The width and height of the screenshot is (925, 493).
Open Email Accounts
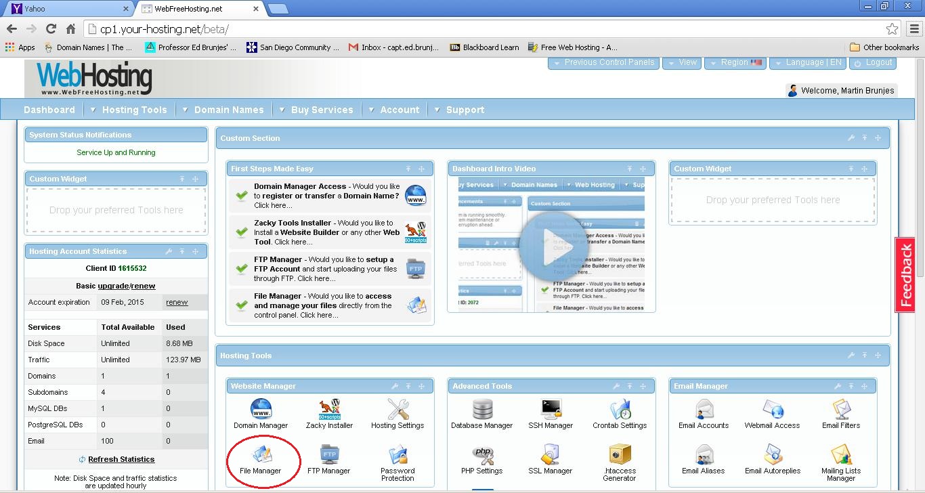pyautogui.click(x=704, y=409)
